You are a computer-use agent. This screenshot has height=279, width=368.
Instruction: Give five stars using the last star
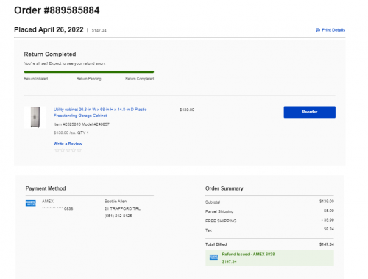click(x=79, y=150)
